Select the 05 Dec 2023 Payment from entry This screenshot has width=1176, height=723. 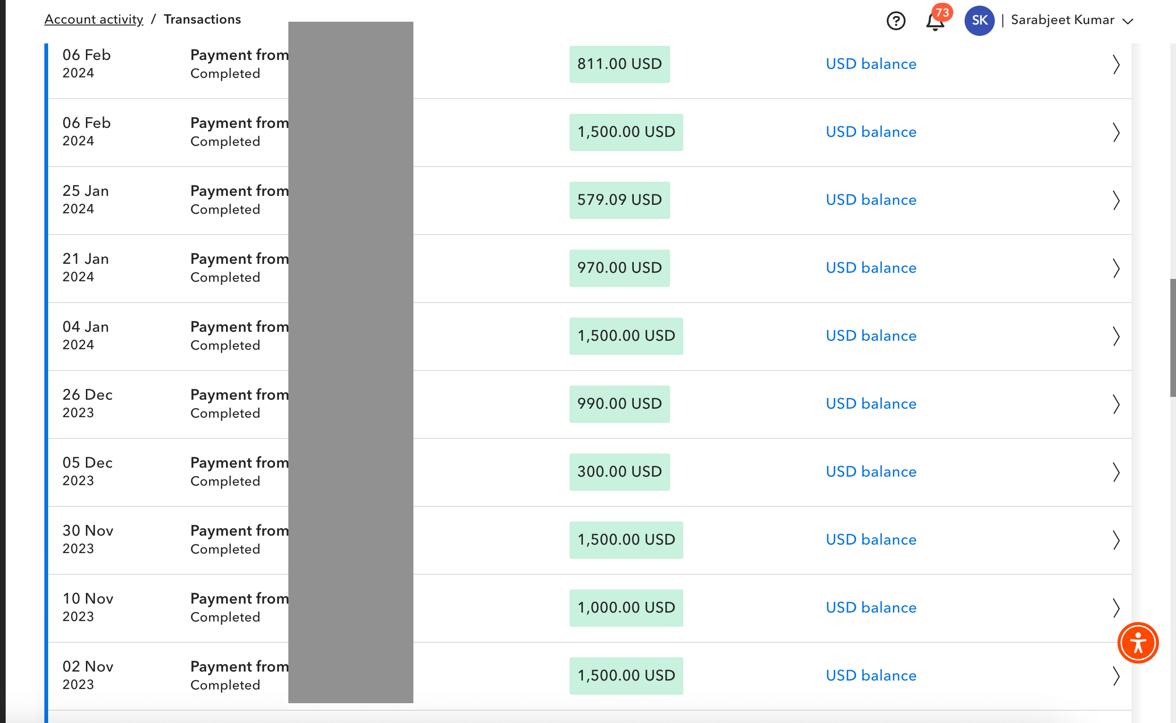tap(239, 462)
